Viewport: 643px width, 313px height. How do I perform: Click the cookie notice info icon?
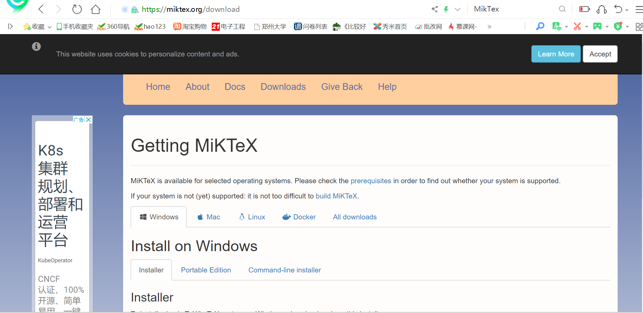tap(36, 46)
